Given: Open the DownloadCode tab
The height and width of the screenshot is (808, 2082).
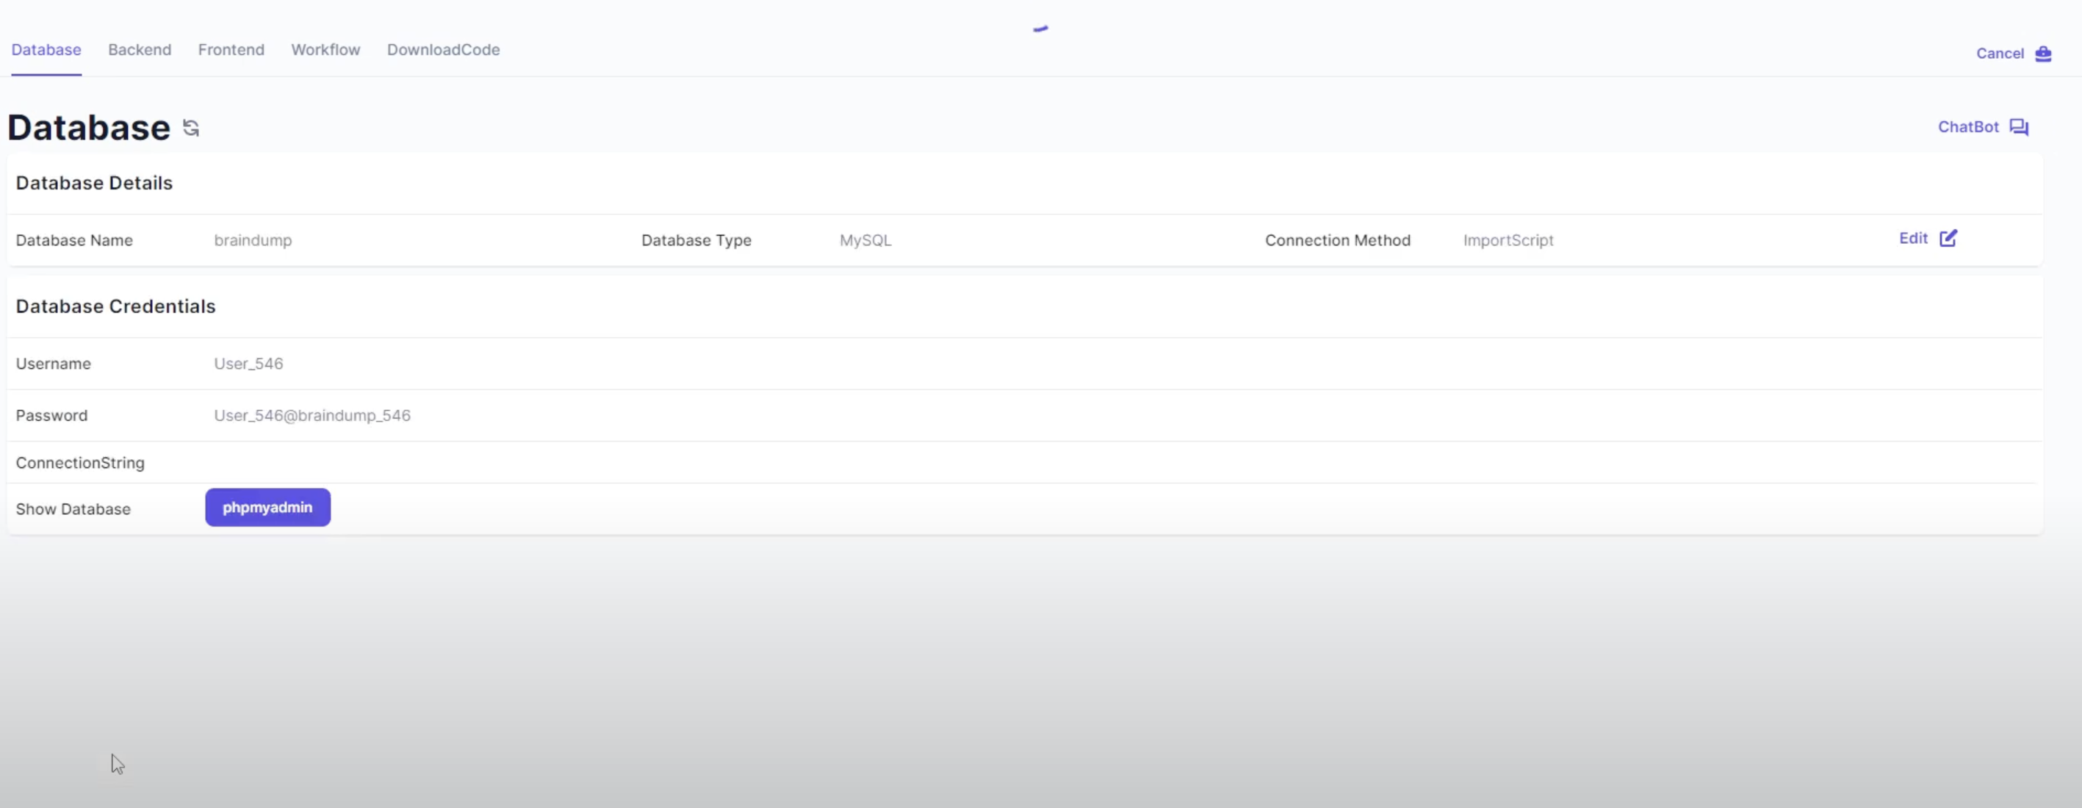Looking at the screenshot, I should [x=443, y=49].
